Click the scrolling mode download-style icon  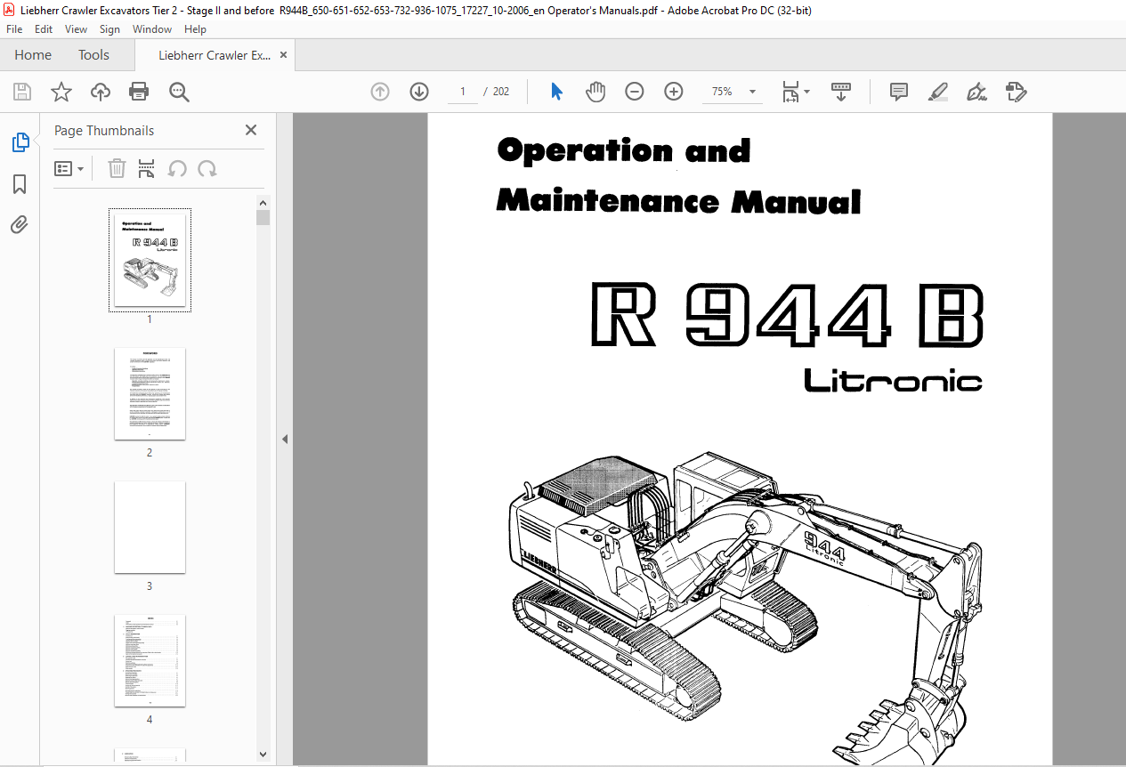point(841,92)
